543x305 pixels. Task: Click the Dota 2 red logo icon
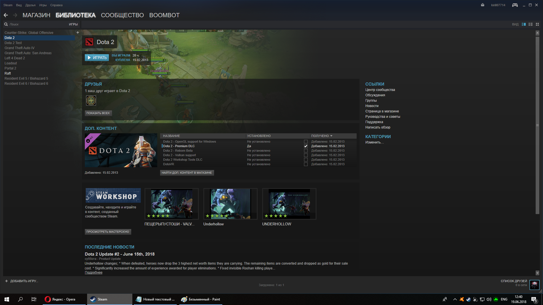tap(89, 42)
